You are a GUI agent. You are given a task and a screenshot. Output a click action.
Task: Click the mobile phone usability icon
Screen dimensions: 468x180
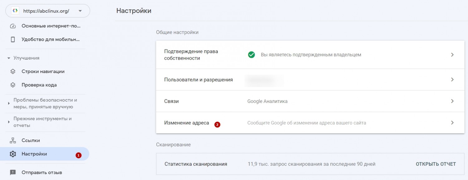click(13, 39)
